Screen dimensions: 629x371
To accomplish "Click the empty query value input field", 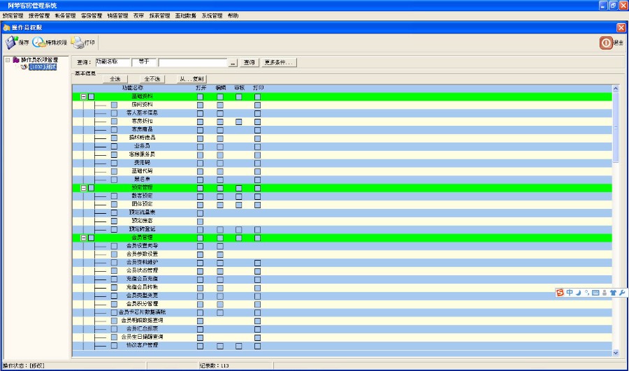I will pyautogui.click(x=193, y=63).
